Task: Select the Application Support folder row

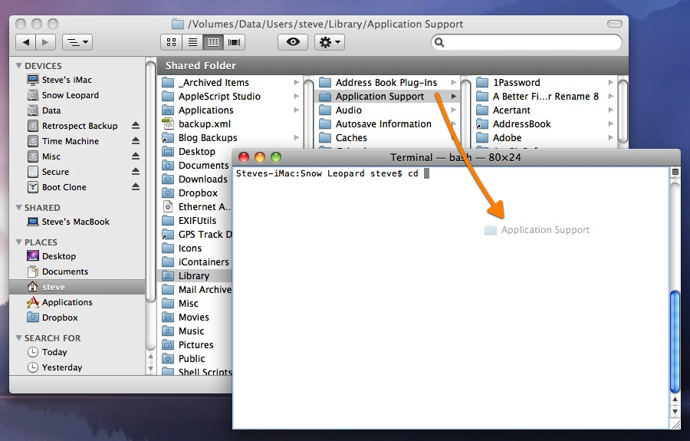Action: 388,97
